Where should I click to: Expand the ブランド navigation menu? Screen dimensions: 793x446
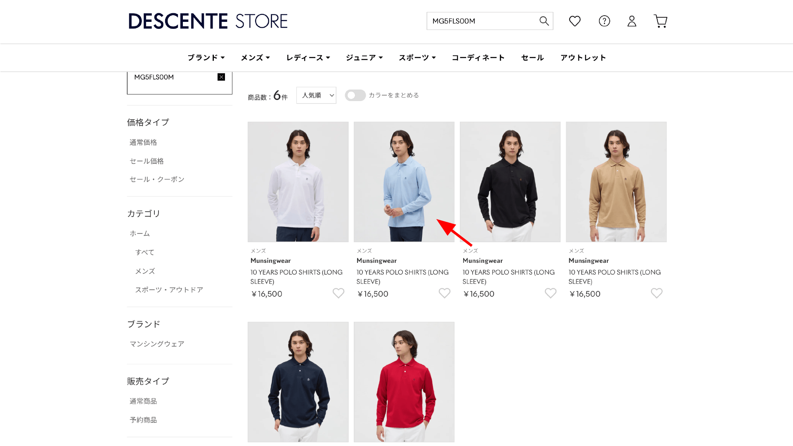point(206,58)
